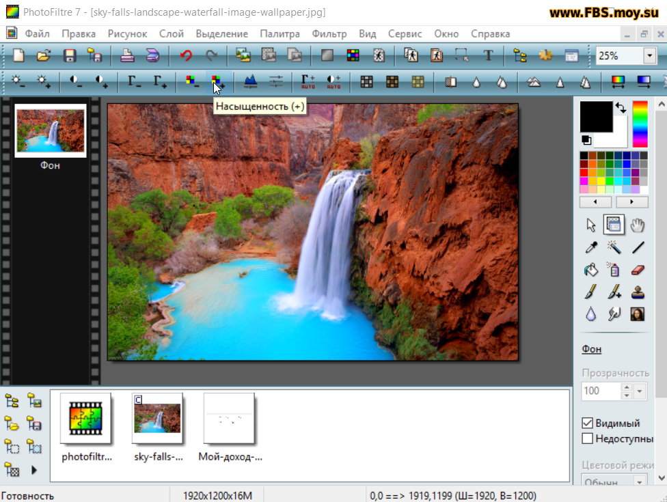Select the Мой-доход thumbnail in explorer
Image resolution: width=667 pixels, height=502 pixels.
point(229,418)
